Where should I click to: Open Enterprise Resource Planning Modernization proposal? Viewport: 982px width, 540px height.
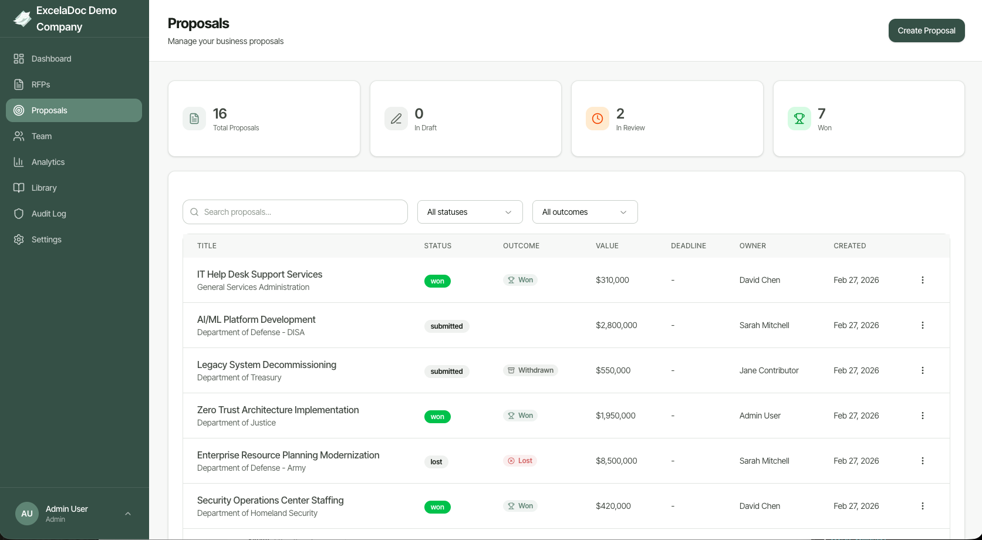[288, 455]
